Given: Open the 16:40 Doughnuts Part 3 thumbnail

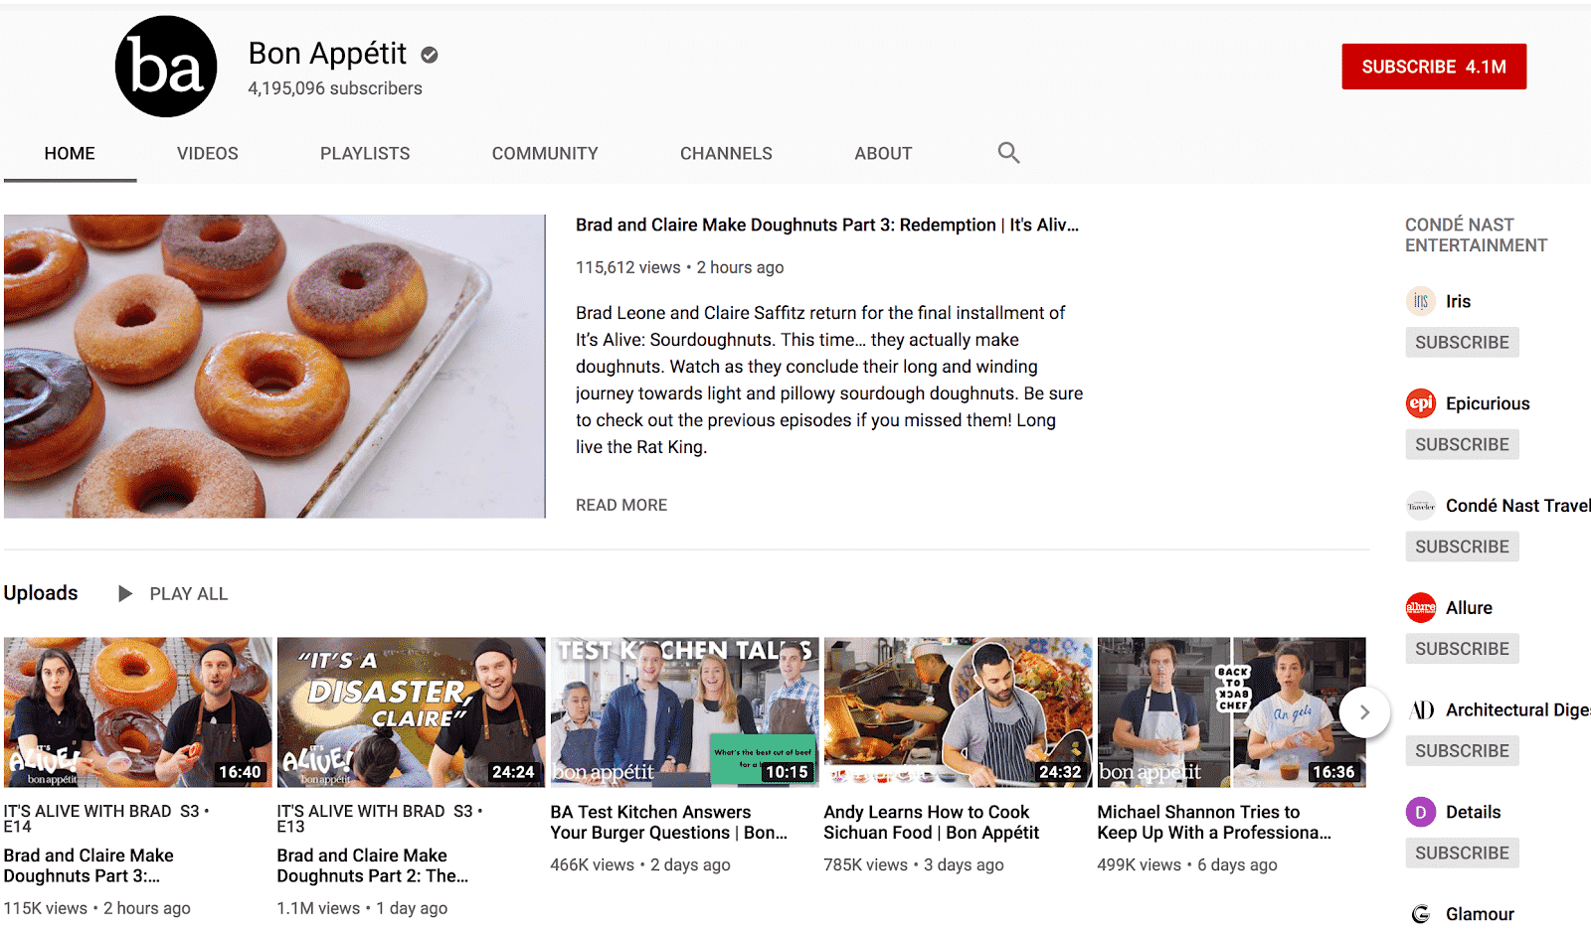Looking at the screenshot, I should point(137,712).
